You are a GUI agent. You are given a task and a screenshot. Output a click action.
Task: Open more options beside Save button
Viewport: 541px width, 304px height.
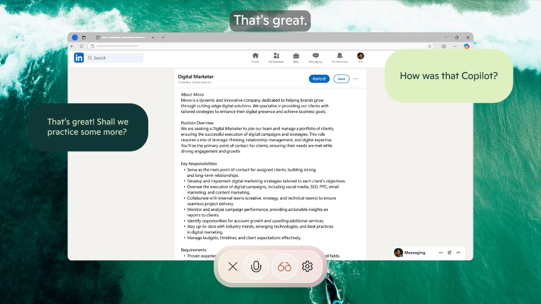click(355, 79)
